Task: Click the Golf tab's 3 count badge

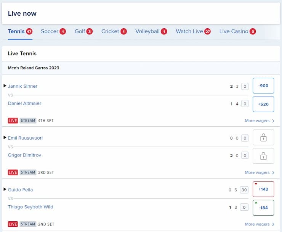Action: coord(90,32)
